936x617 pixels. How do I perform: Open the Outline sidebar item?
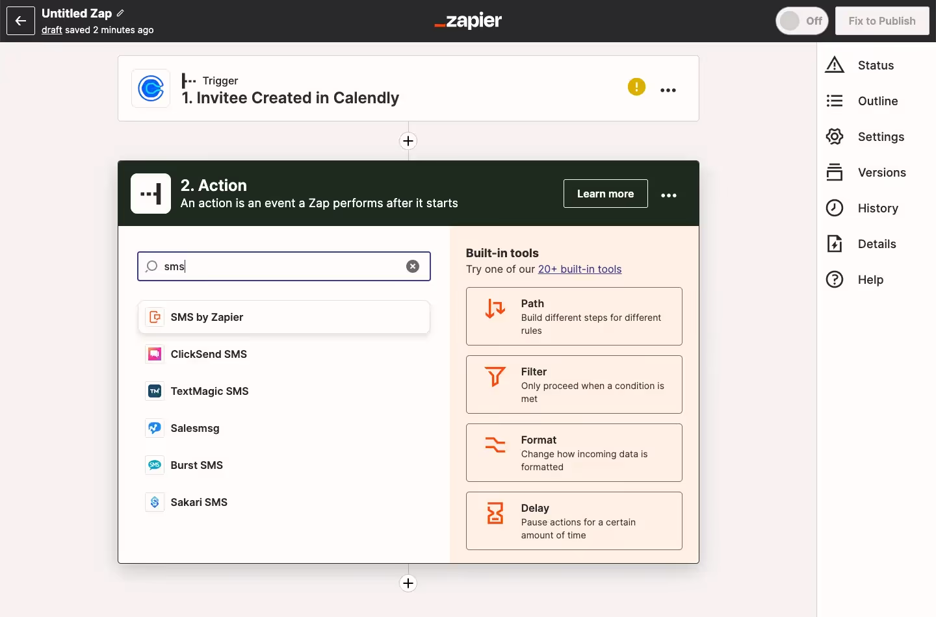pos(877,101)
